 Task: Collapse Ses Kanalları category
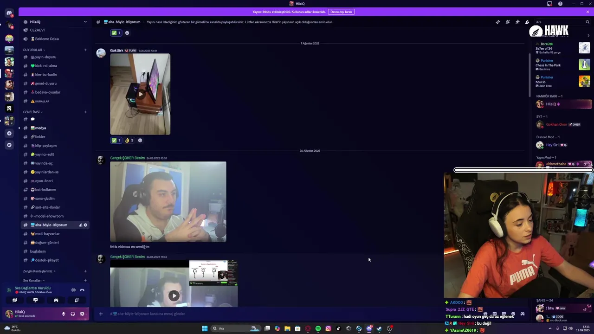click(x=33, y=280)
